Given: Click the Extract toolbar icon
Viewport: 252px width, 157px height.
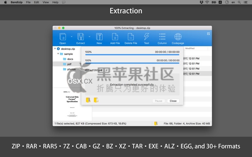Looking at the screenshot, I should [81, 37].
